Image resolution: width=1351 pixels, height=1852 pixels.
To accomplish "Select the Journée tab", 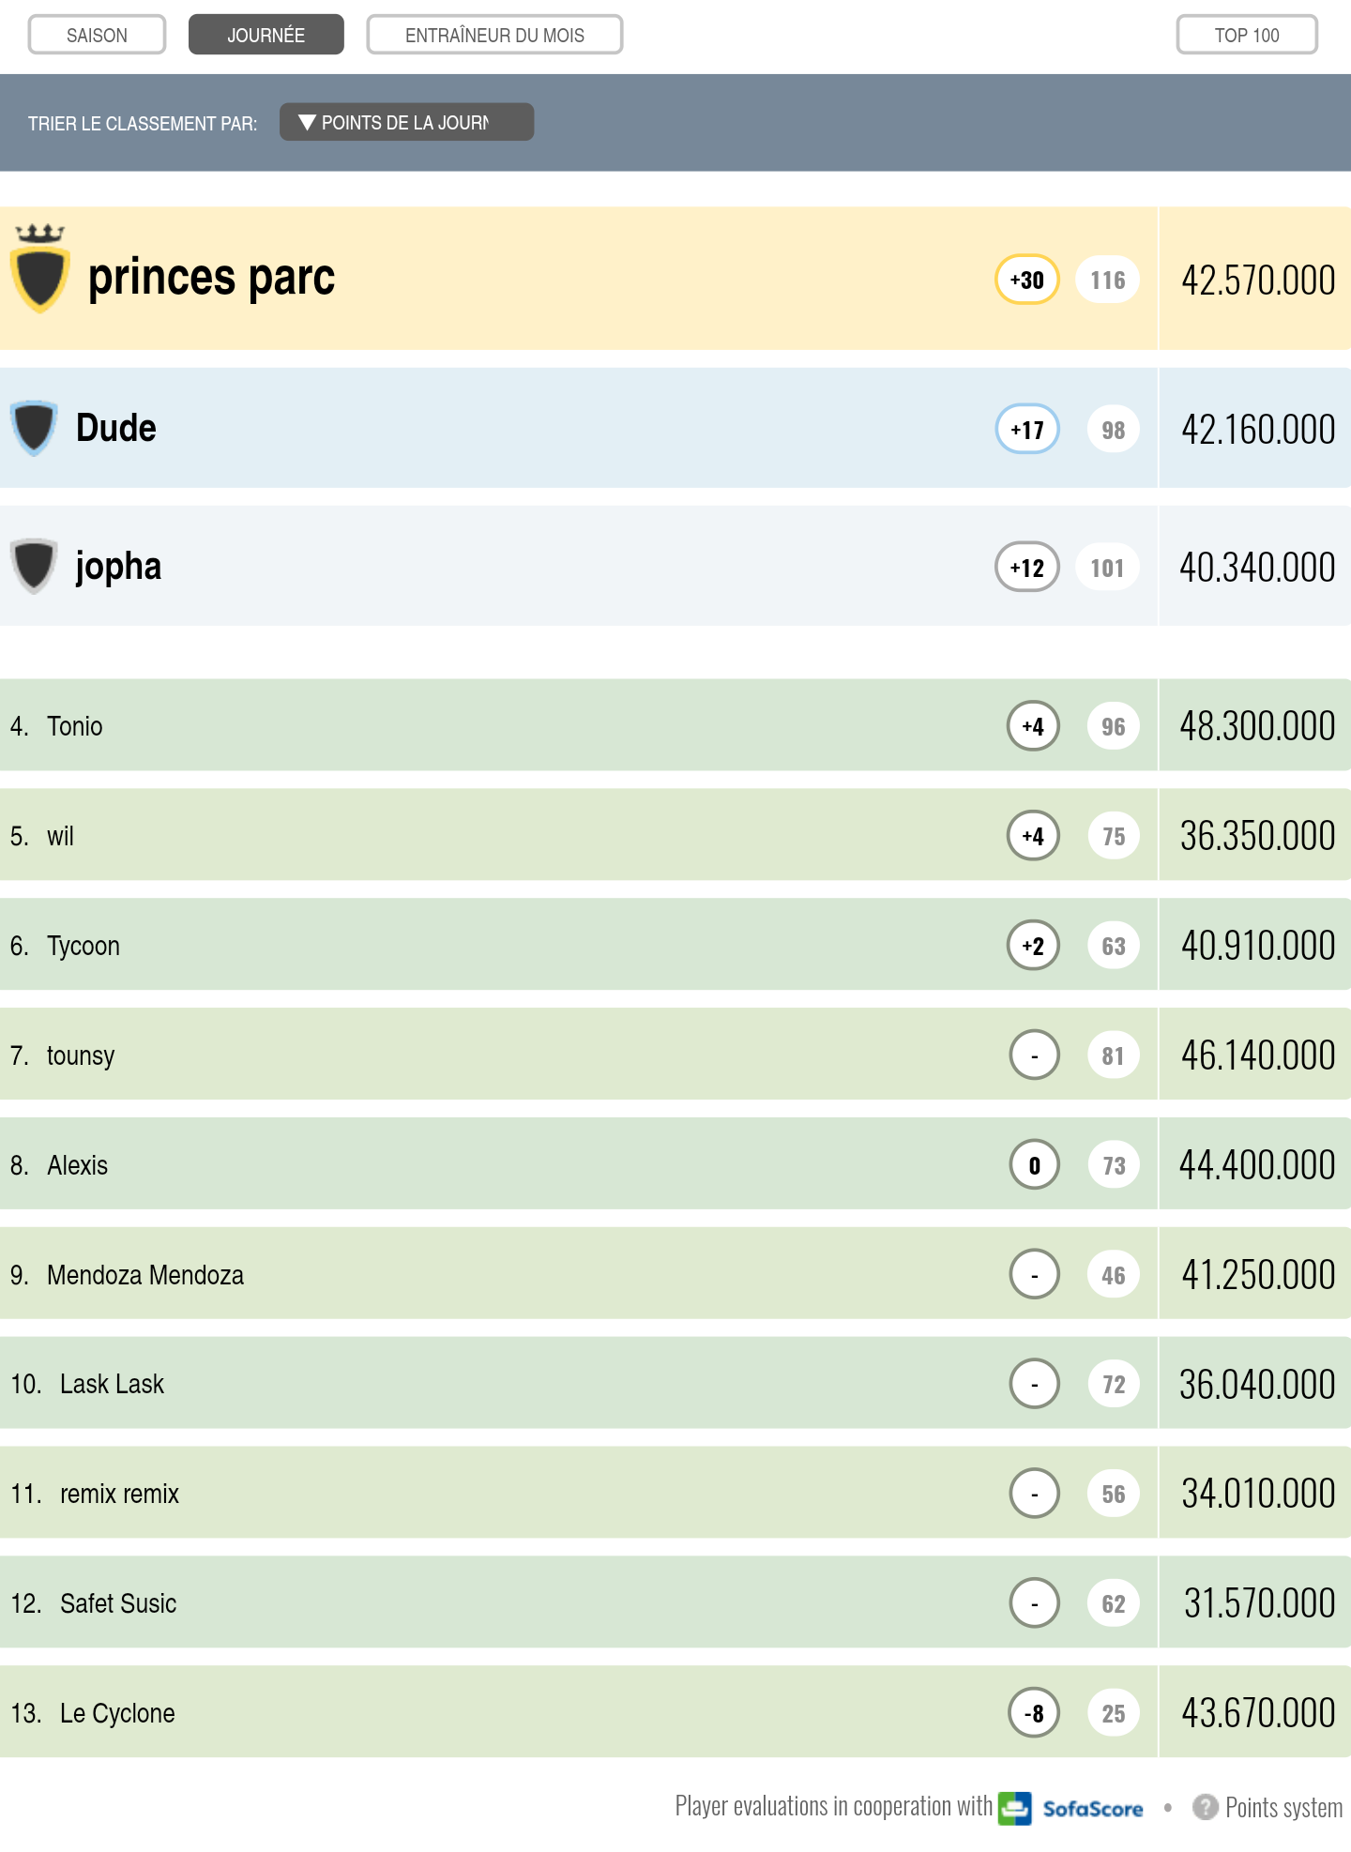I will (x=266, y=35).
